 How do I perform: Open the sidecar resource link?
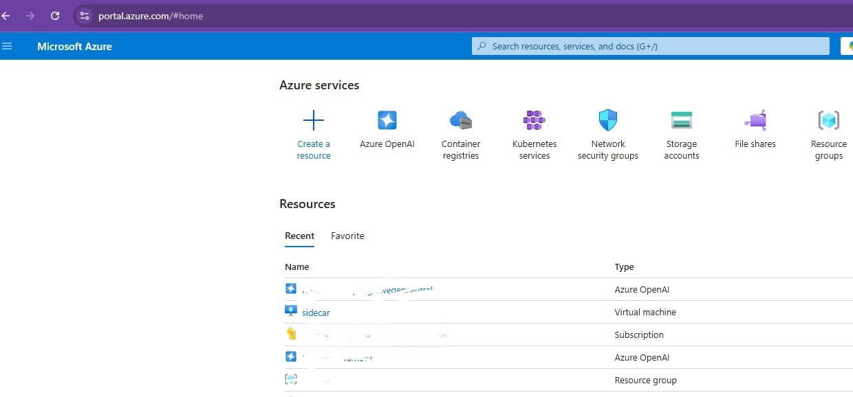coord(316,313)
